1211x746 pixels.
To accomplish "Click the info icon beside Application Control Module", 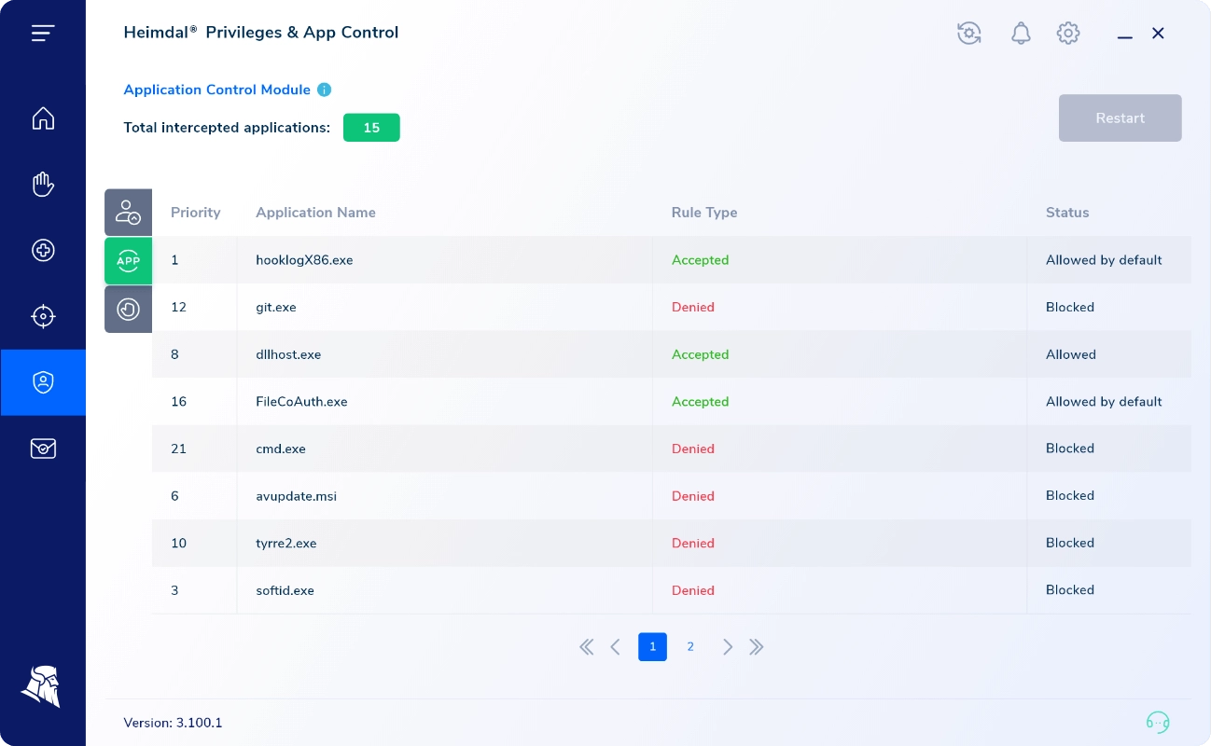I will 324,90.
